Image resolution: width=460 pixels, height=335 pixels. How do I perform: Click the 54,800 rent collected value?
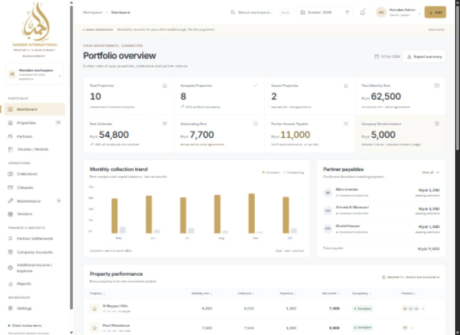point(114,134)
